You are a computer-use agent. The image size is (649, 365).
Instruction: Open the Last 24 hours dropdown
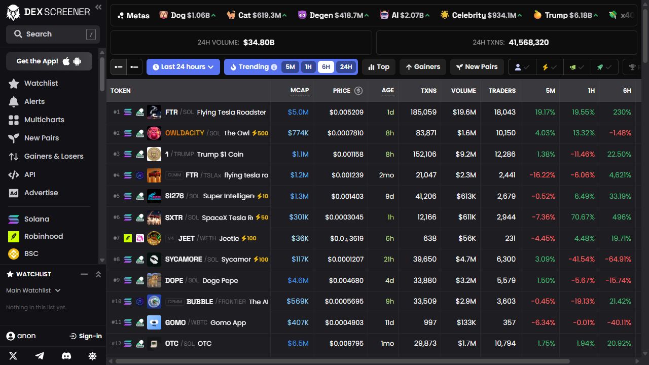coord(183,67)
